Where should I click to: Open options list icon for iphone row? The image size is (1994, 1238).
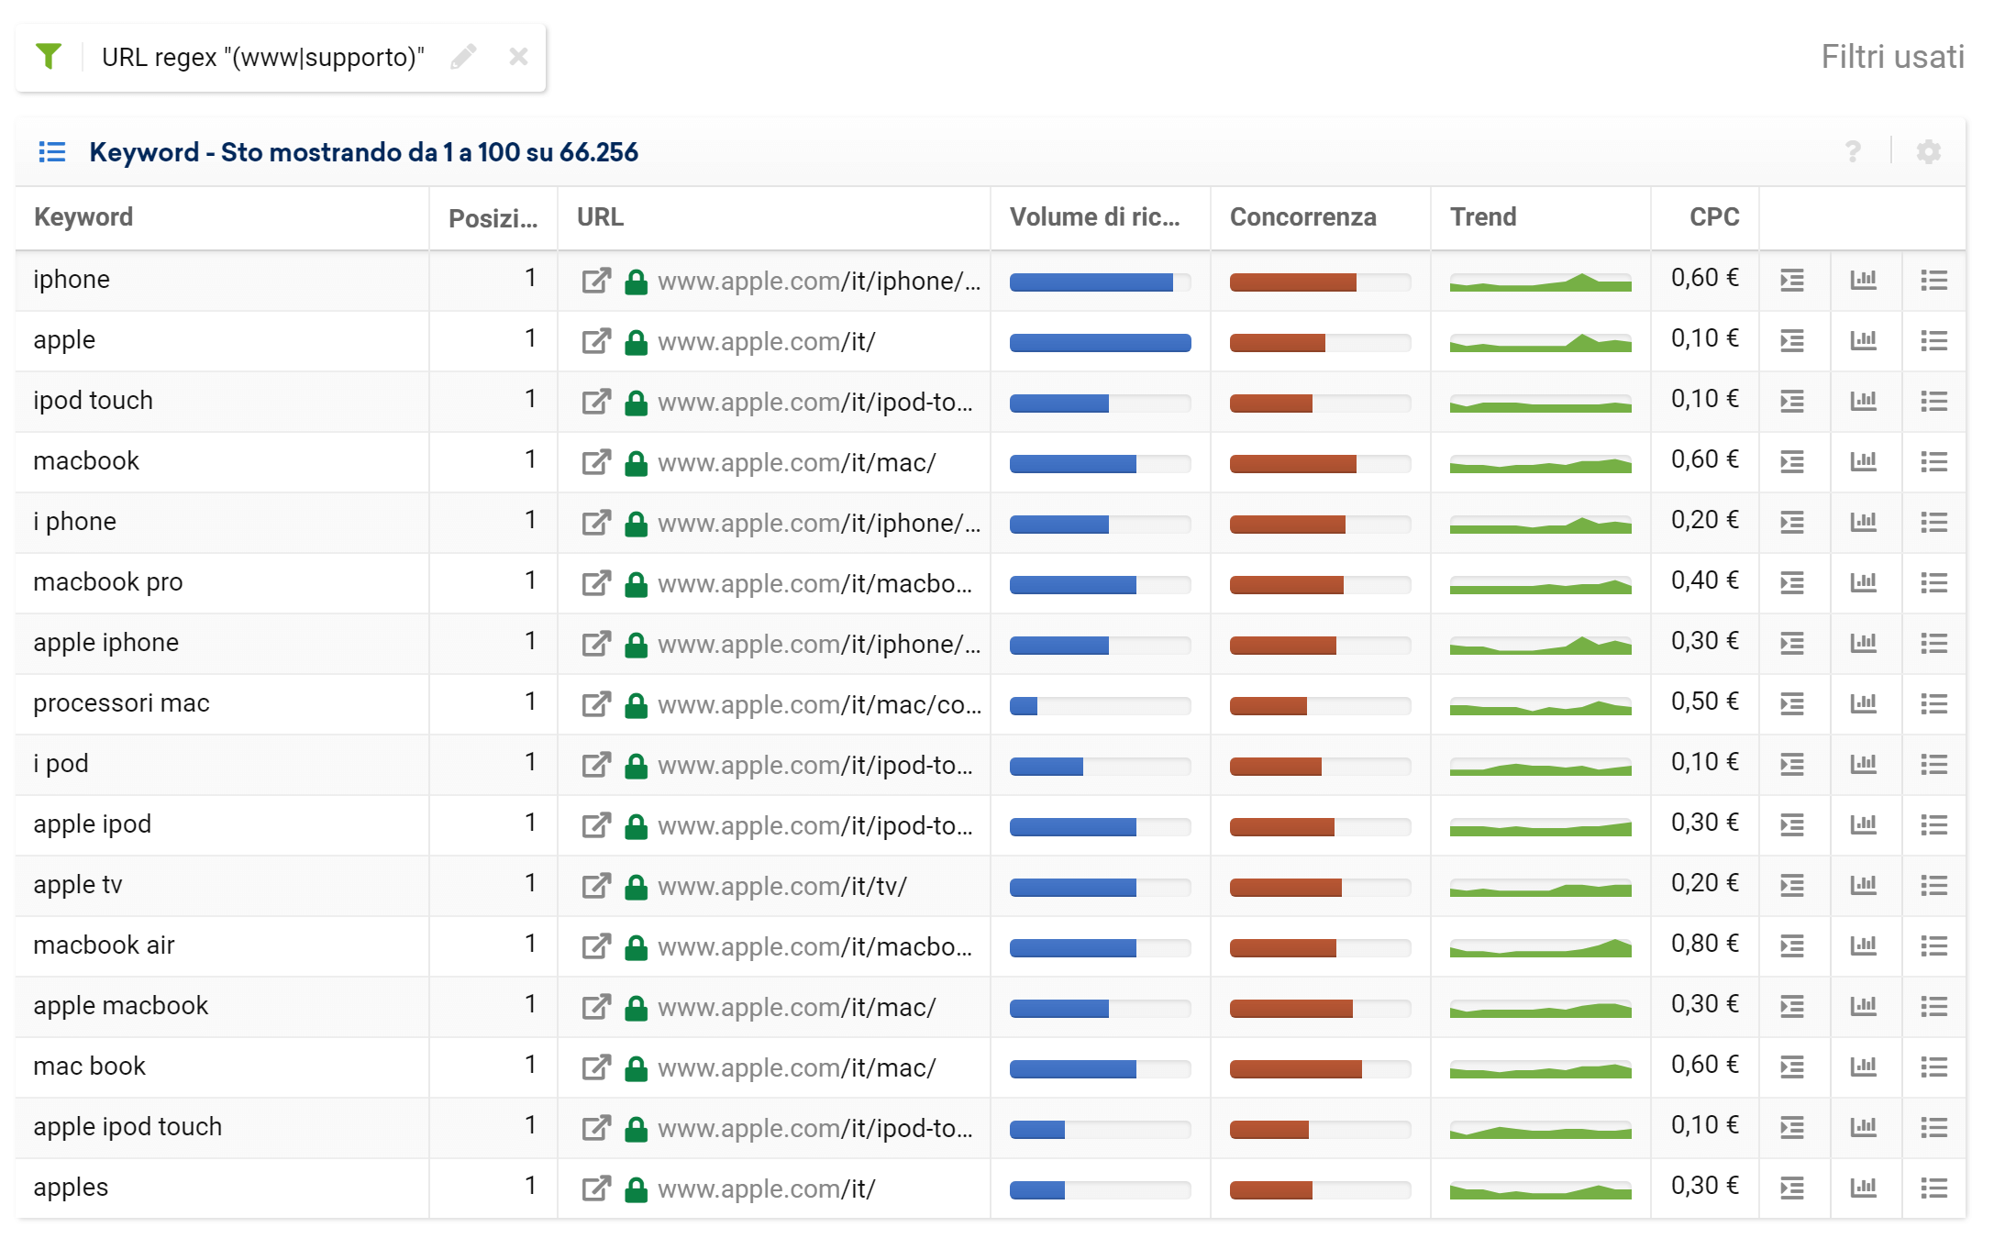click(1934, 281)
